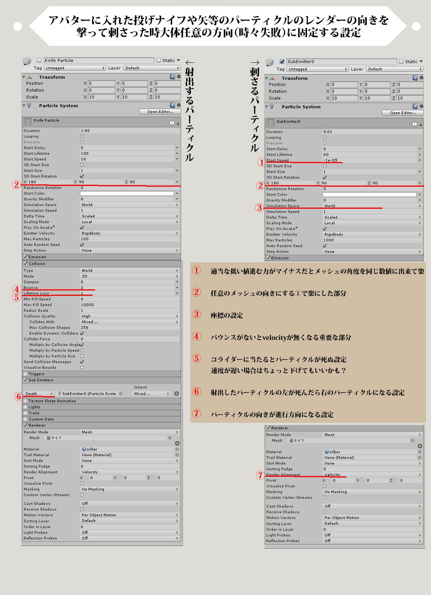The image size is (431, 595).
Task: Click Bounce value field in Collision module
Action: 127,287
